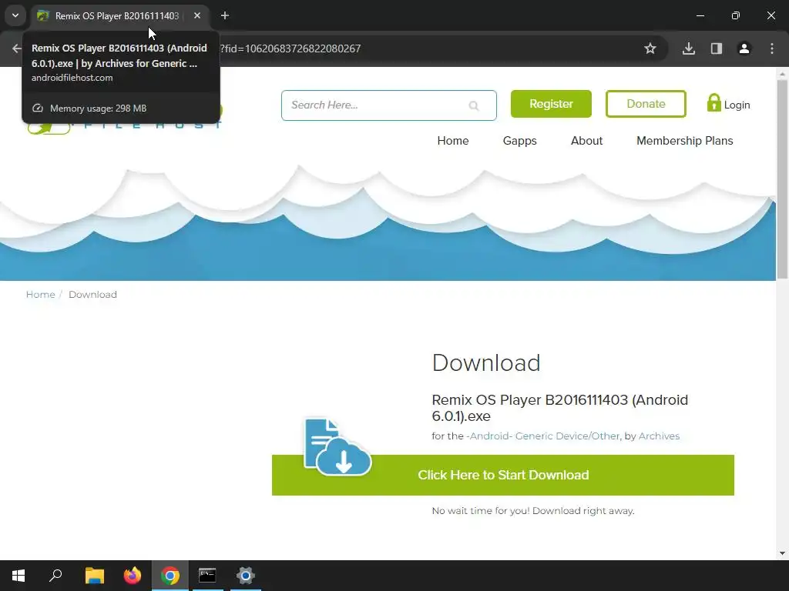Open the tab search dropdown arrow

[x=15, y=15]
